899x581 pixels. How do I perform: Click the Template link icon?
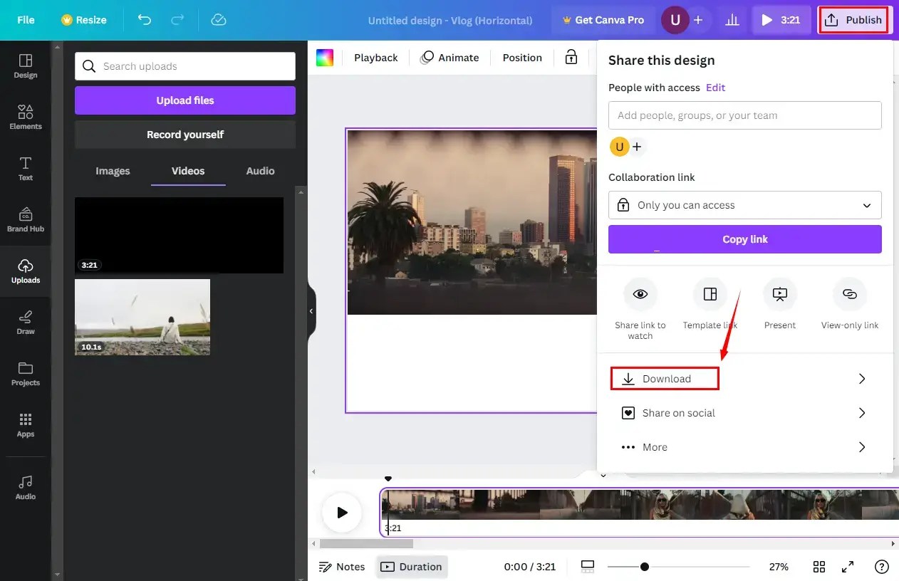(710, 293)
